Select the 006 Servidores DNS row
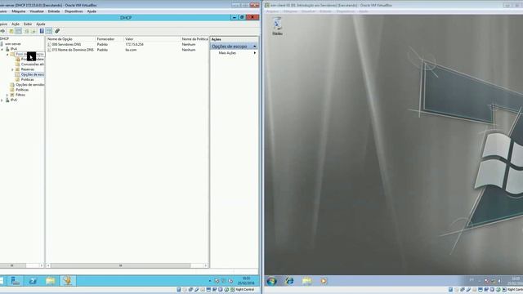This screenshot has height=294, width=523. tap(127, 44)
